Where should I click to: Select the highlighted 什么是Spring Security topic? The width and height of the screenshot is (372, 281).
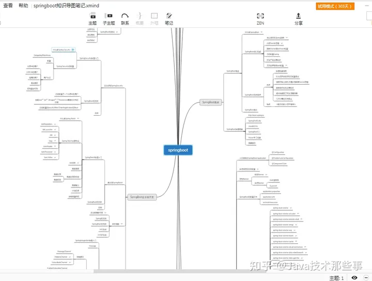coord(64,50)
